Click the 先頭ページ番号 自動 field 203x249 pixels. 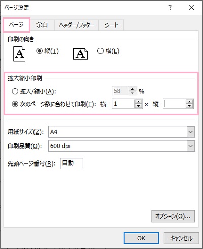[72, 163]
